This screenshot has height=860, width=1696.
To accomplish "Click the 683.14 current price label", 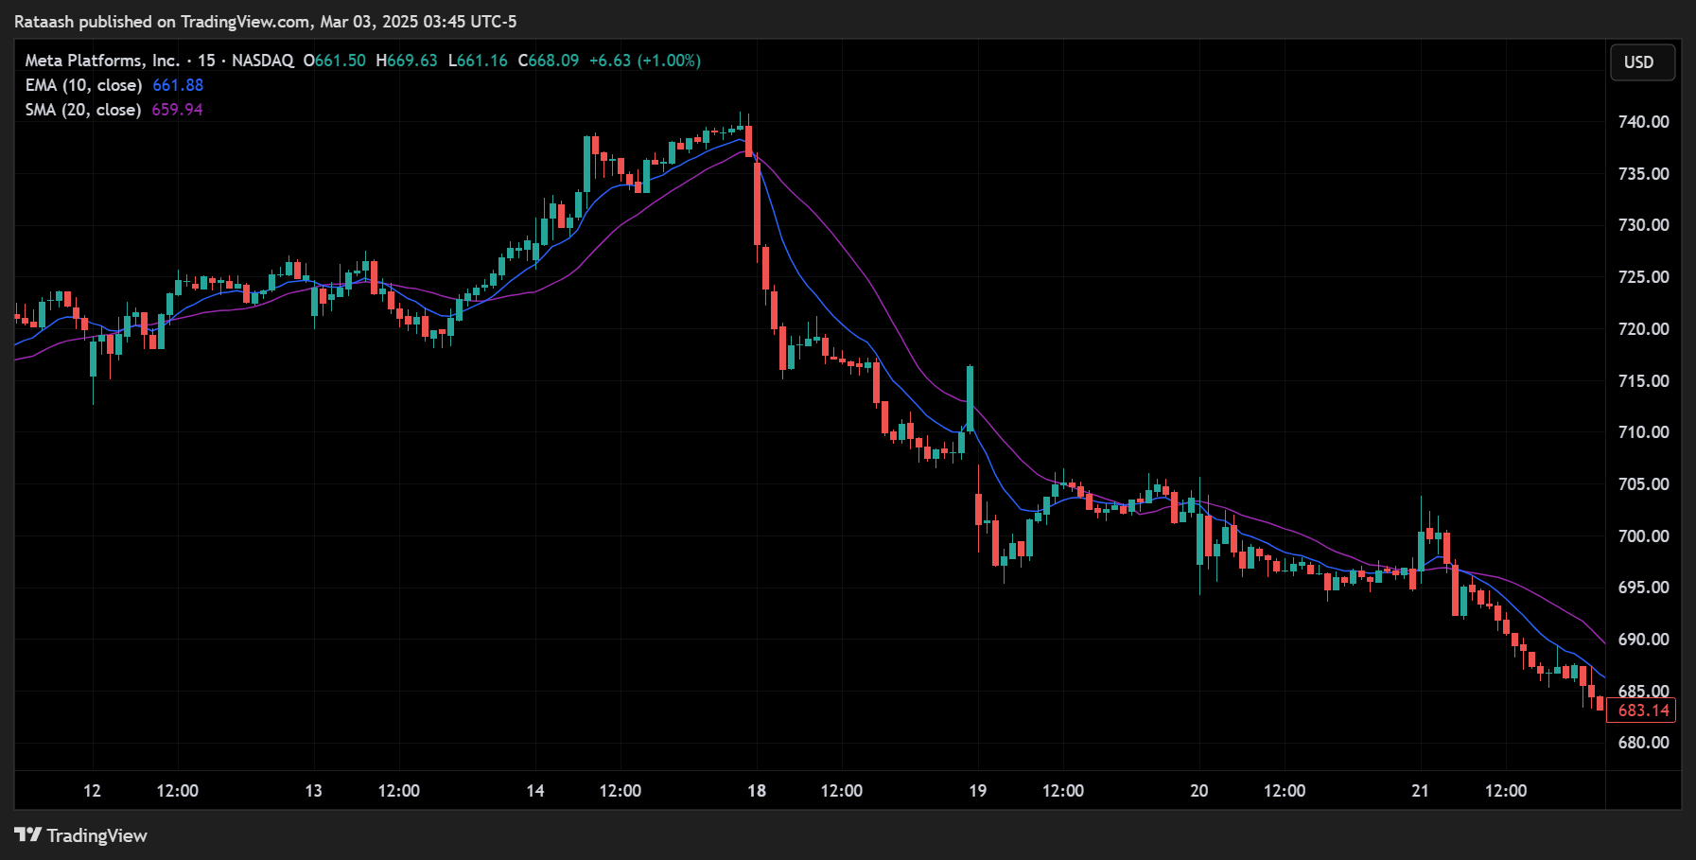I will (1642, 711).
